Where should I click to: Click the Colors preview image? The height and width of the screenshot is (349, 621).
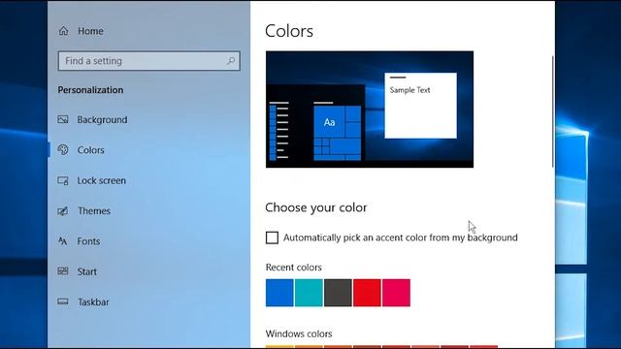(370, 110)
